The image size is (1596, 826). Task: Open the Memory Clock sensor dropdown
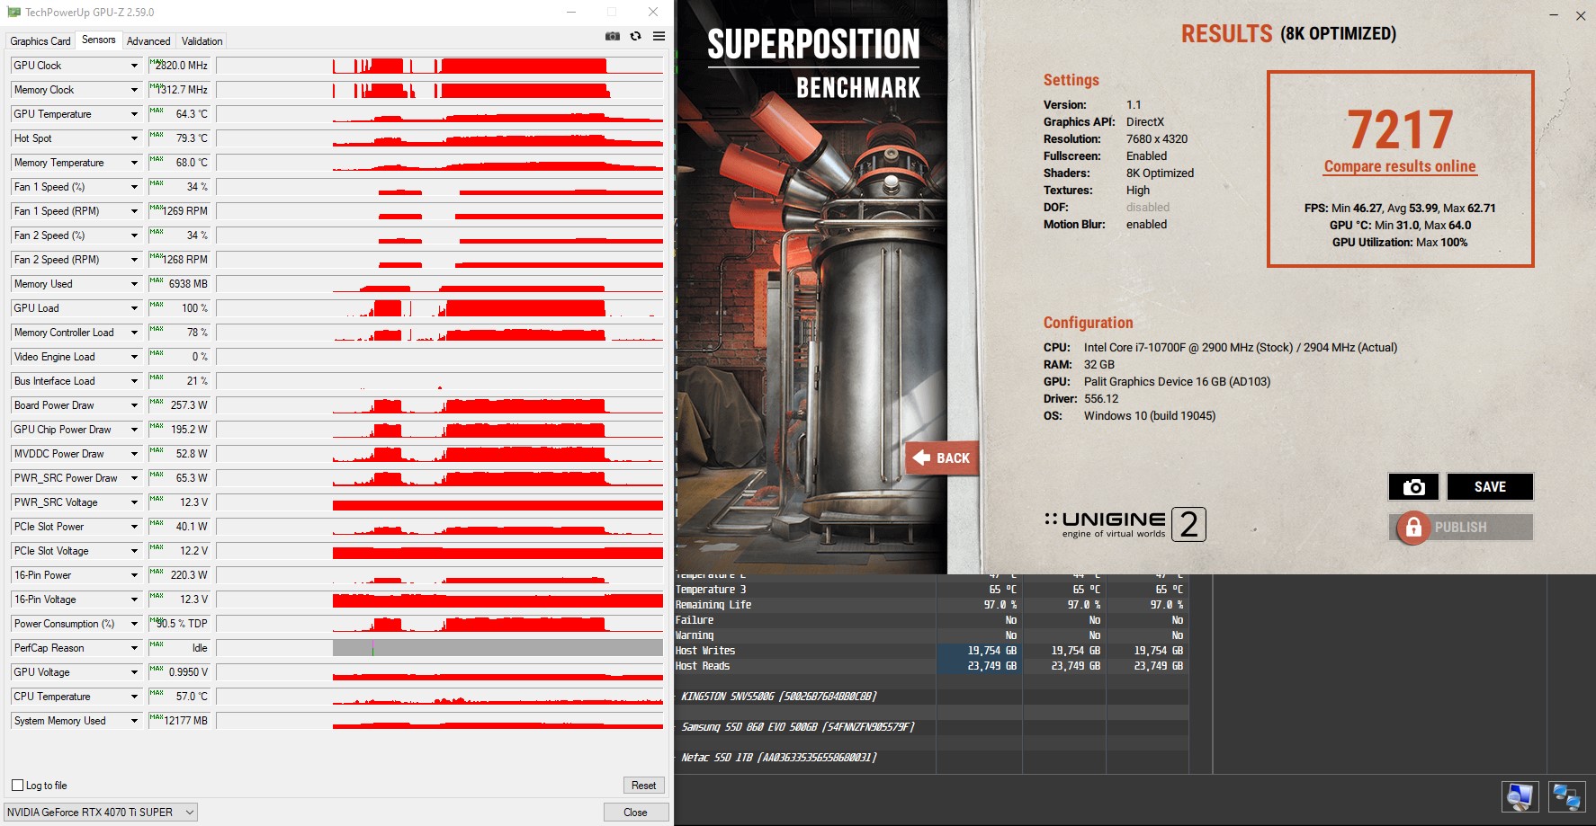pos(134,90)
